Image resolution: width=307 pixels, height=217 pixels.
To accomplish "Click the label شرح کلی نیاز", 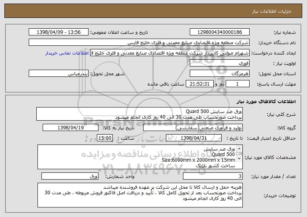I will (x=281, y=114).
